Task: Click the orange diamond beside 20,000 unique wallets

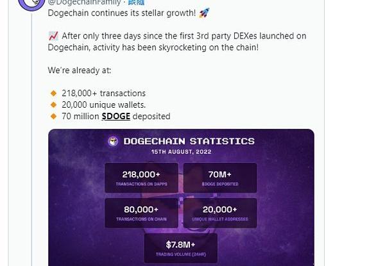Action: coord(54,104)
